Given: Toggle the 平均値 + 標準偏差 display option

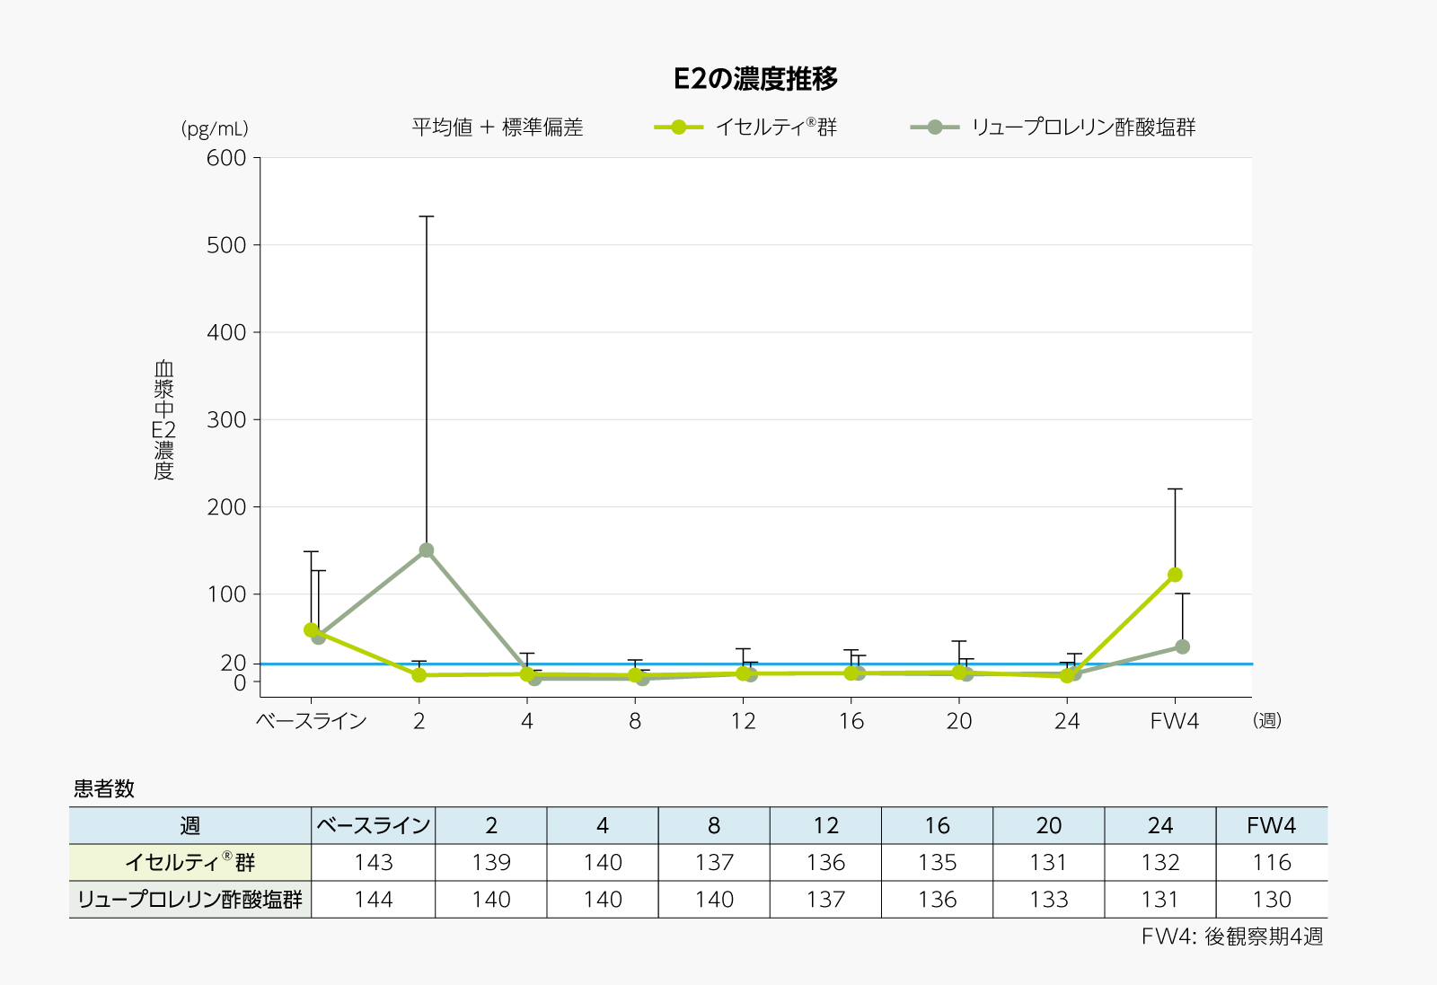Looking at the screenshot, I should click(497, 126).
